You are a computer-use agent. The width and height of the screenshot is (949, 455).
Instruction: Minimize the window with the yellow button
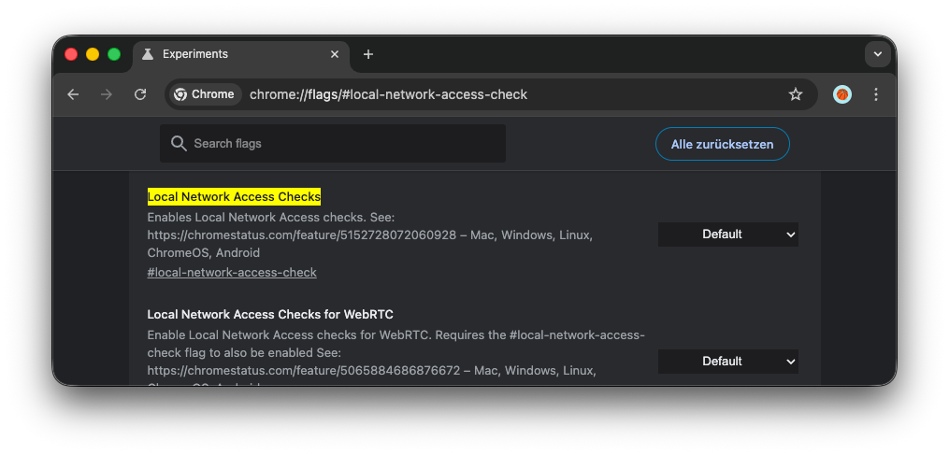coord(93,54)
